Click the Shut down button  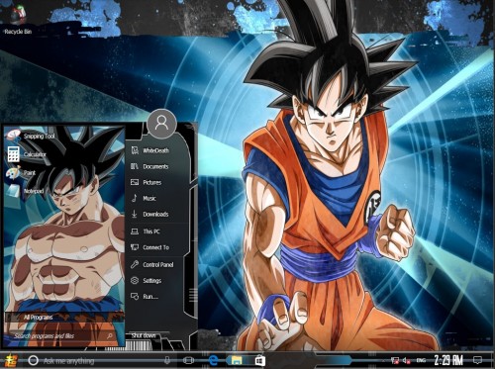[x=144, y=335]
